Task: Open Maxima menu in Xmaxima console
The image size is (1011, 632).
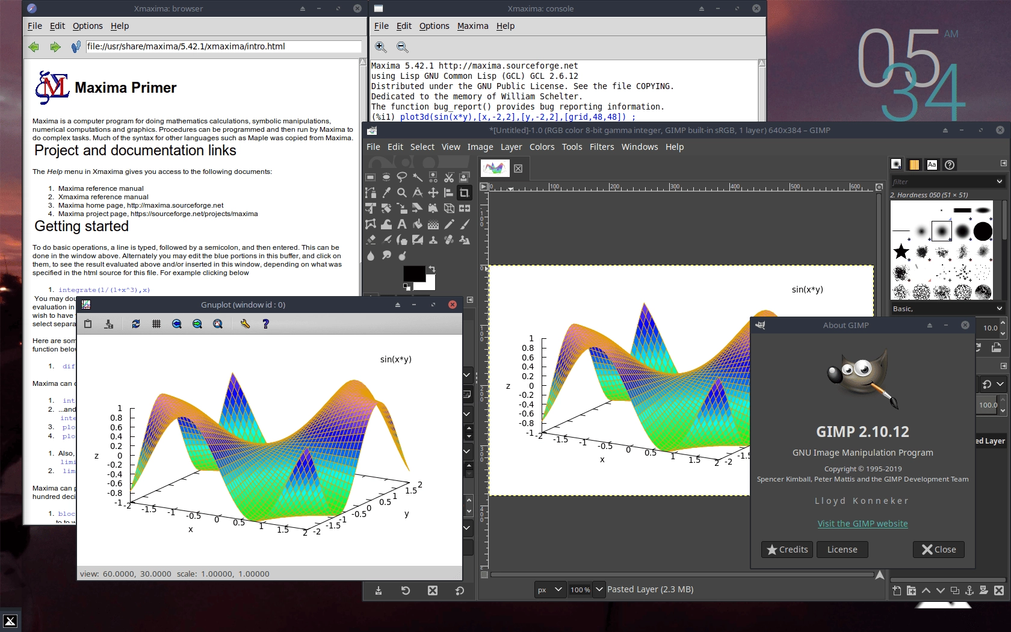Action: [472, 26]
